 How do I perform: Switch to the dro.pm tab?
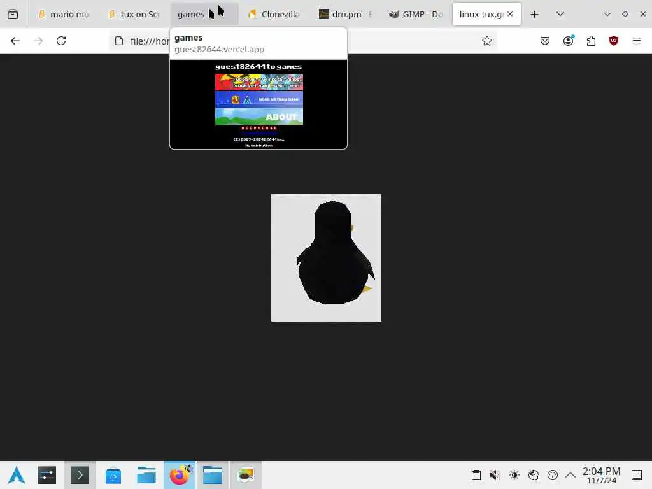tap(345, 14)
